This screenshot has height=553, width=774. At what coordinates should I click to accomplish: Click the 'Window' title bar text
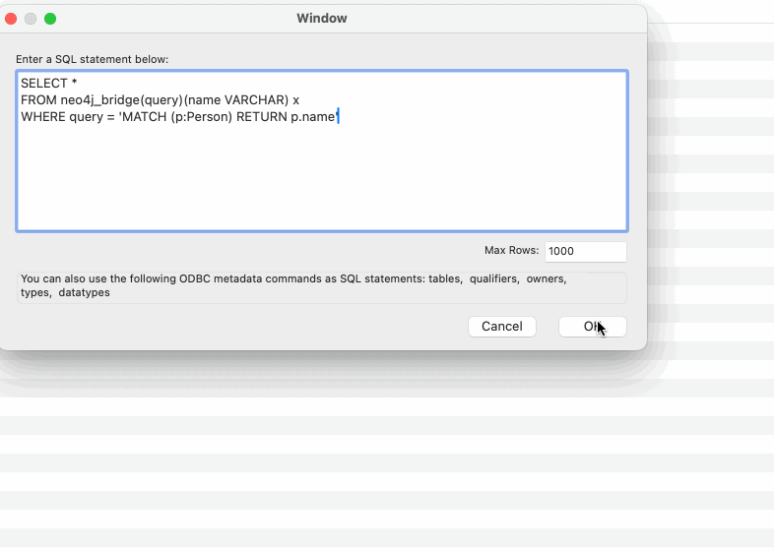[322, 19]
